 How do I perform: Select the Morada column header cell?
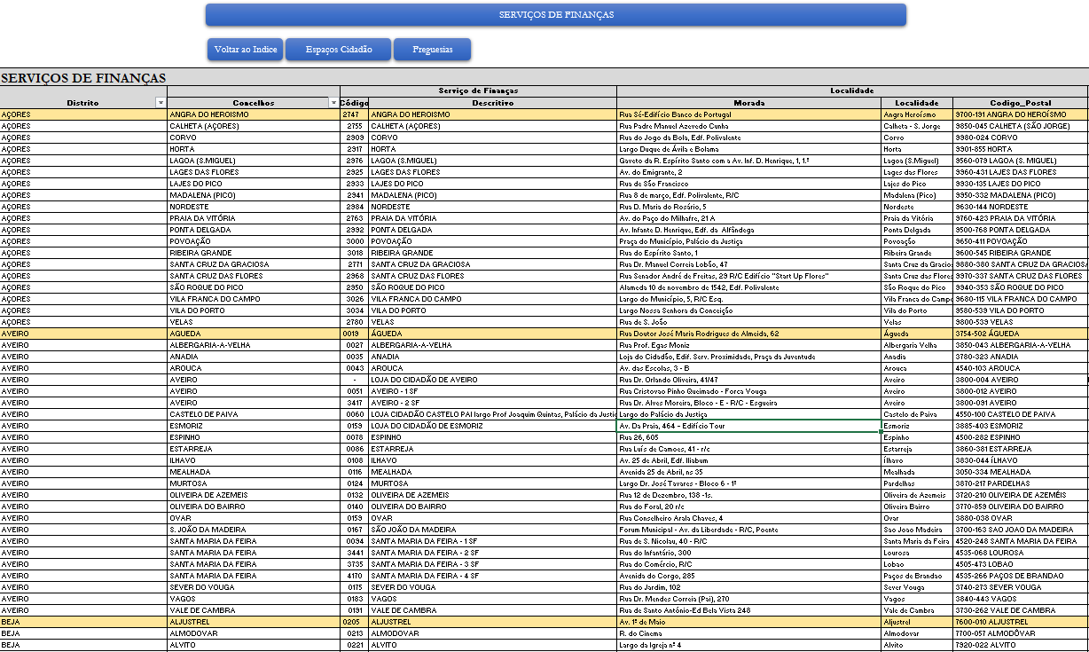click(748, 103)
